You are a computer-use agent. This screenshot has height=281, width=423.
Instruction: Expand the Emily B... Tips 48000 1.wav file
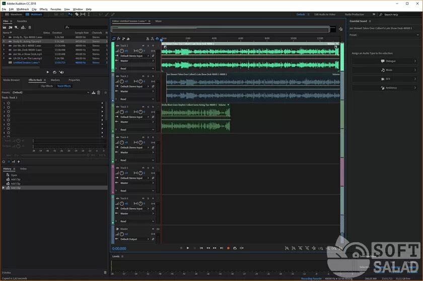coord(4,37)
